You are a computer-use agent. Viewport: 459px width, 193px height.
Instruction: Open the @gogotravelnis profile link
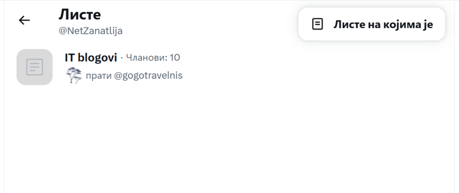pos(148,76)
